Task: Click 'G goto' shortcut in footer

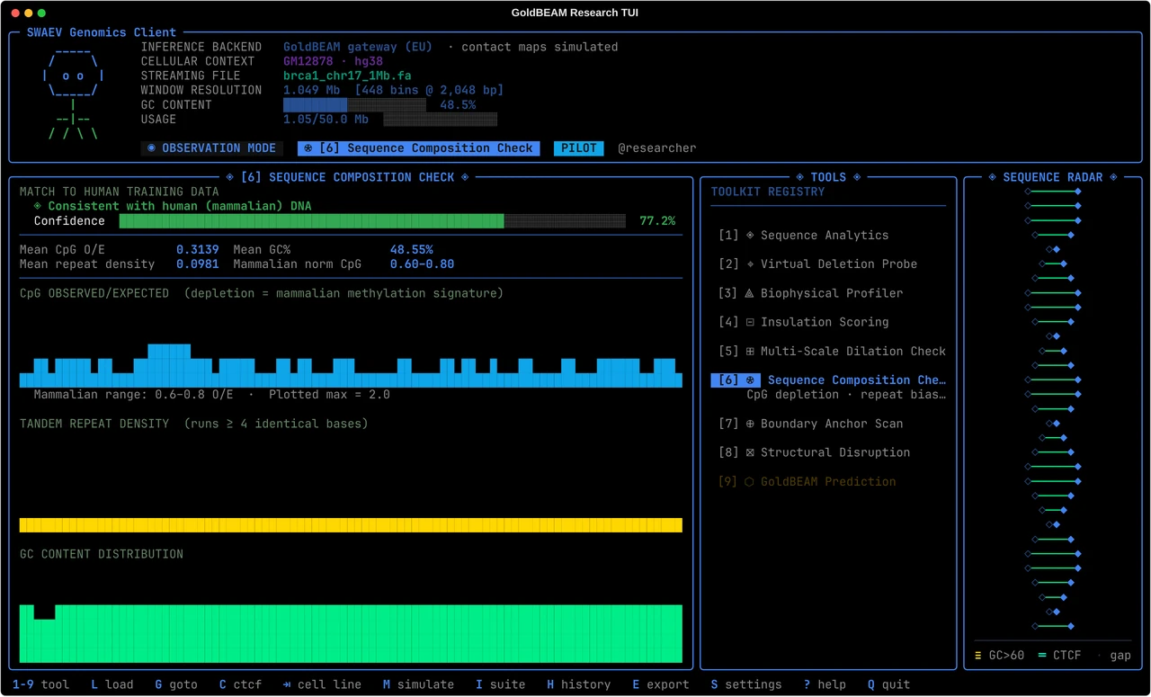Action: [176, 684]
